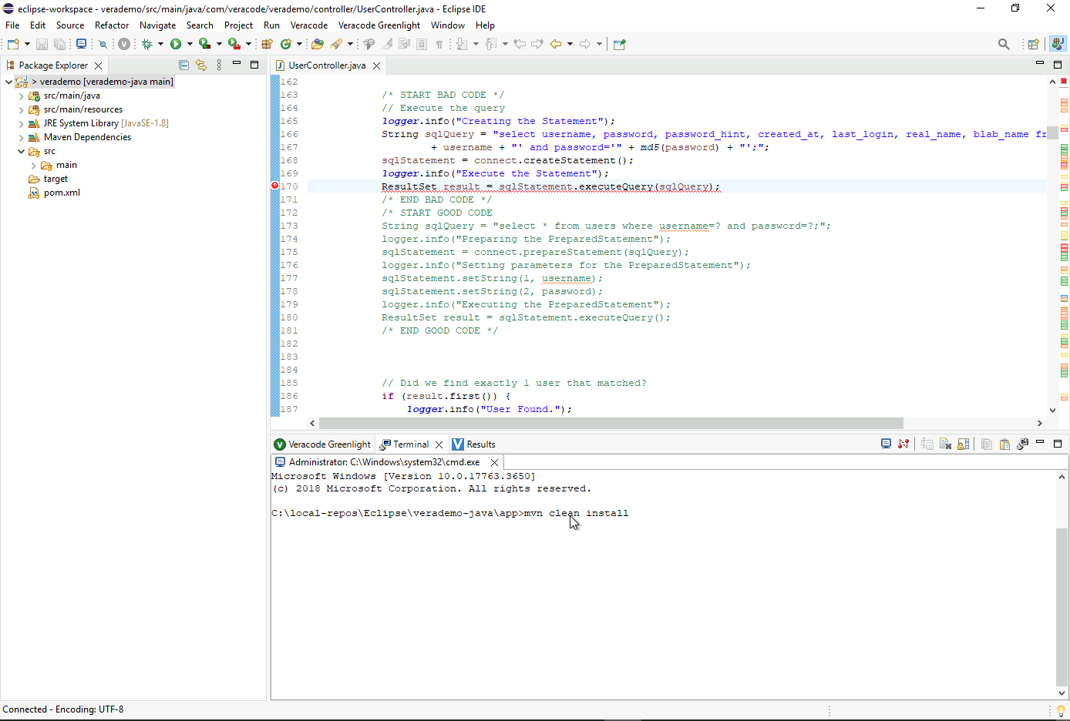This screenshot has height=721, width=1070.
Task: Select the target folder
Action: pyautogui.click(x=56, y=179)
